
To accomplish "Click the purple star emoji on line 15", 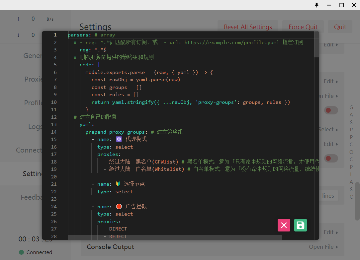I will point(119,139).
